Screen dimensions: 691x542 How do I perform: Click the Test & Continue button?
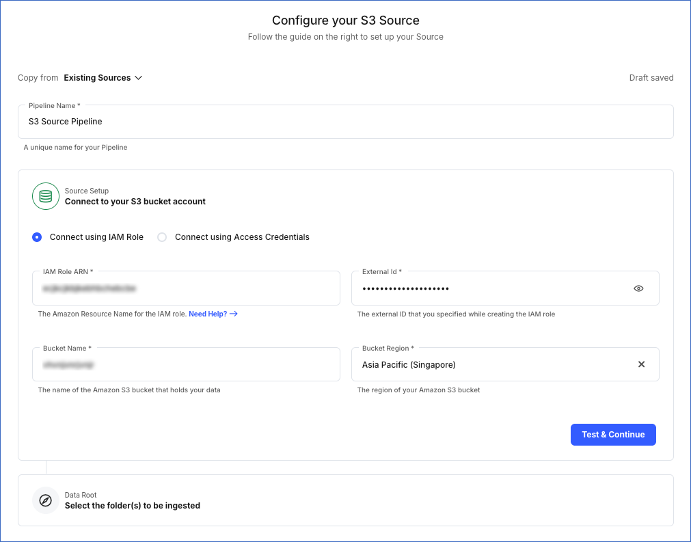[x=613, y=435]
